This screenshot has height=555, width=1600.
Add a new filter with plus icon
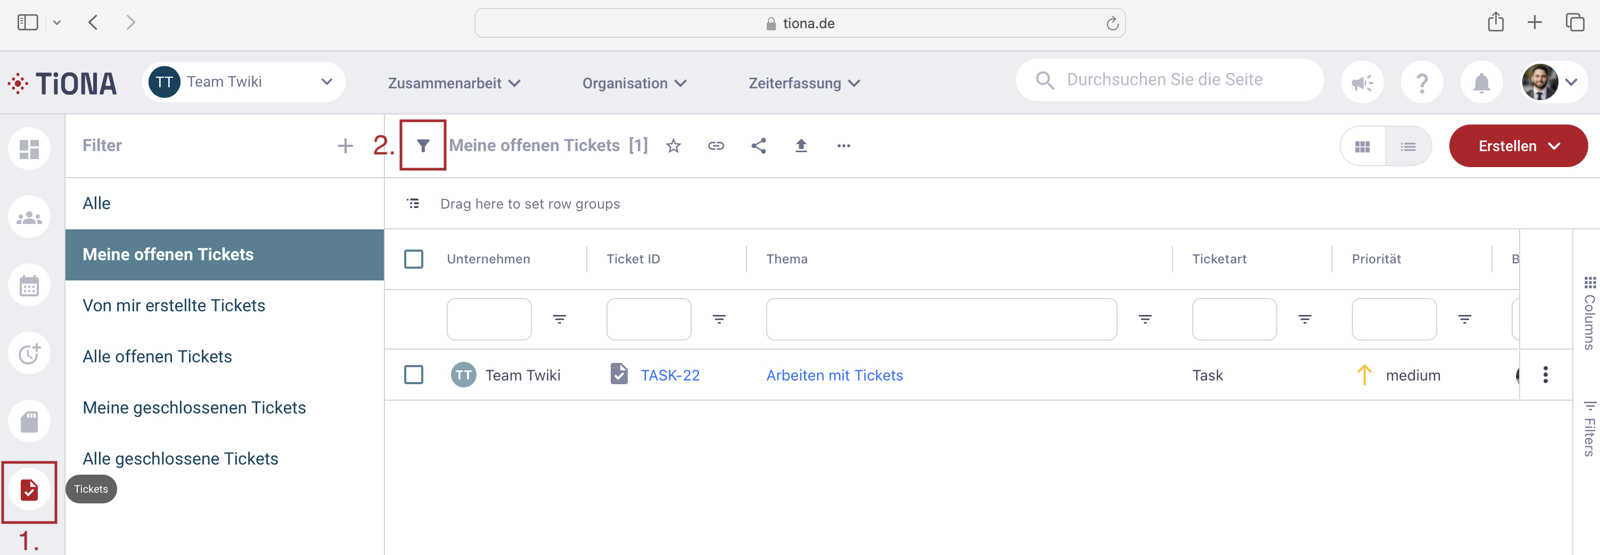tap(346, 146)
